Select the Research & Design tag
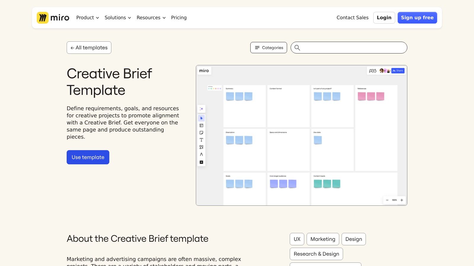 [316, 254]
